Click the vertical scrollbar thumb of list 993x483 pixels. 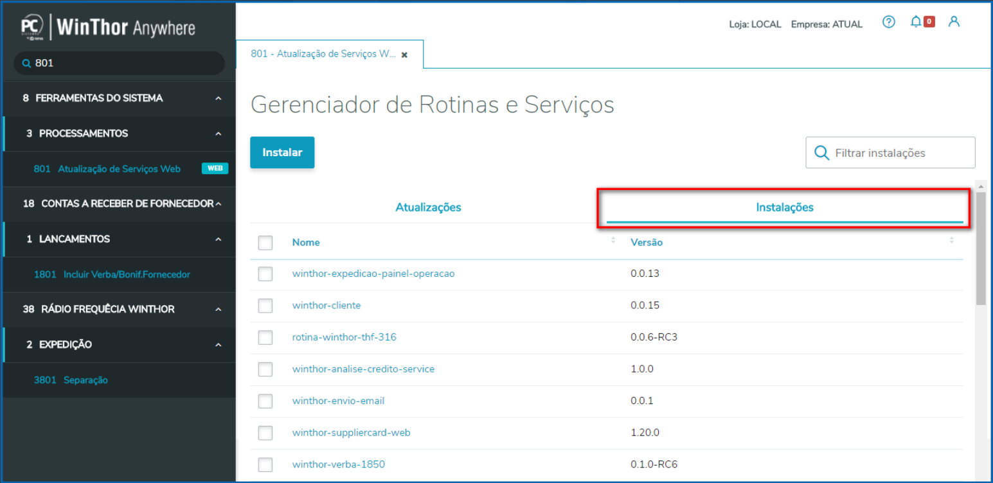980,247
